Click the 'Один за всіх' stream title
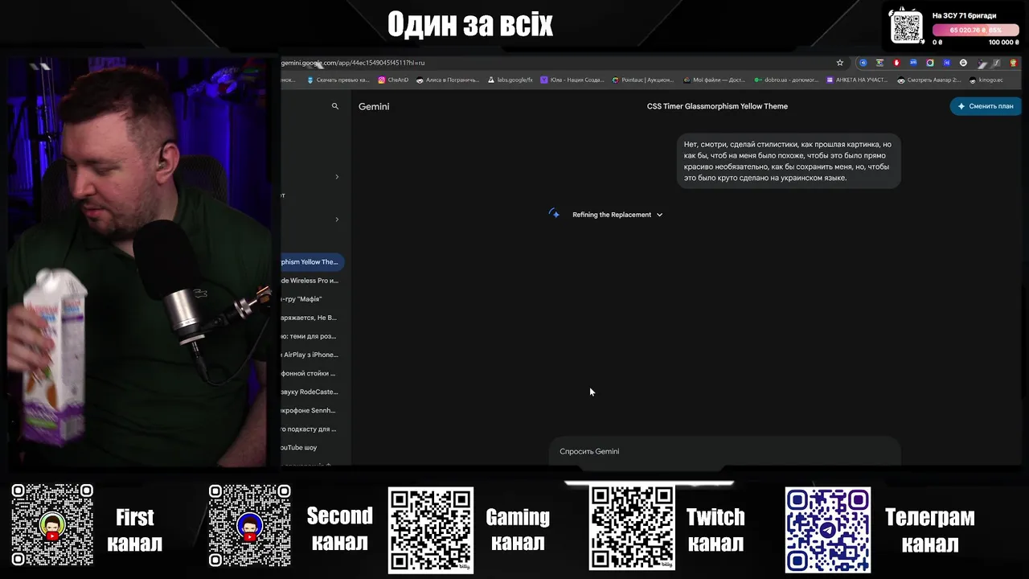The width and height of the screenshot is (1029, 579). coord(470,25)
